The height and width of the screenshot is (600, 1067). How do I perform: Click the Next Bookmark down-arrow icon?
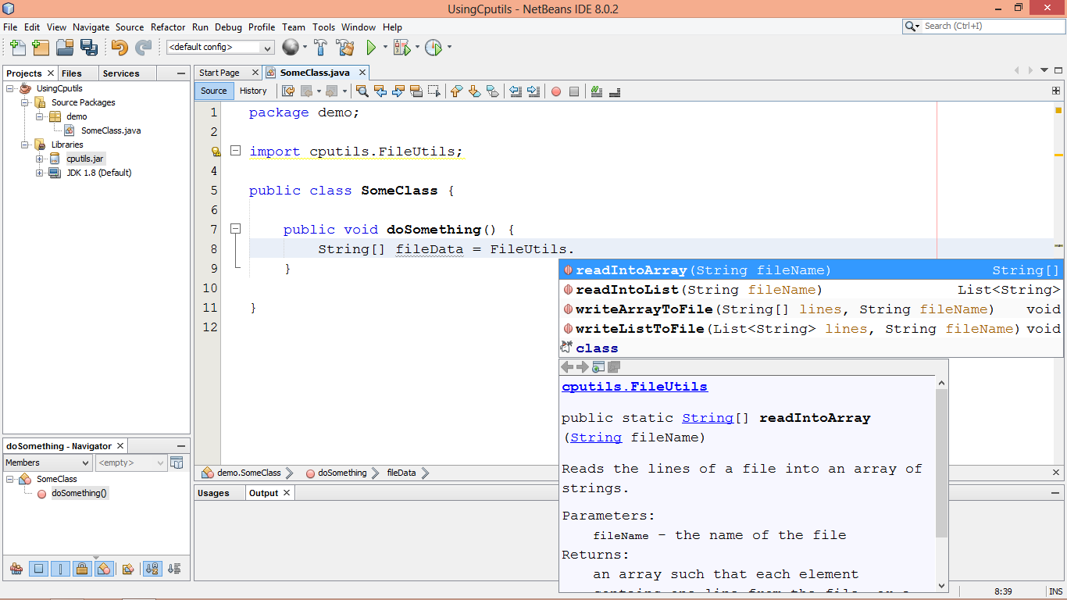click(x=475, y=91)
